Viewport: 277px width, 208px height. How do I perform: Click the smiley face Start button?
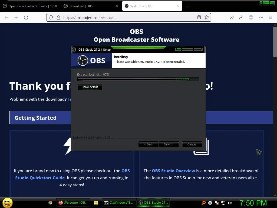coord(7,203)
